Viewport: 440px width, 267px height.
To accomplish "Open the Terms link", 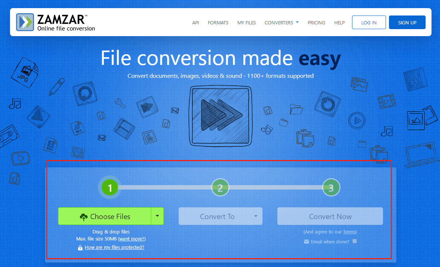I will point(349,232).
